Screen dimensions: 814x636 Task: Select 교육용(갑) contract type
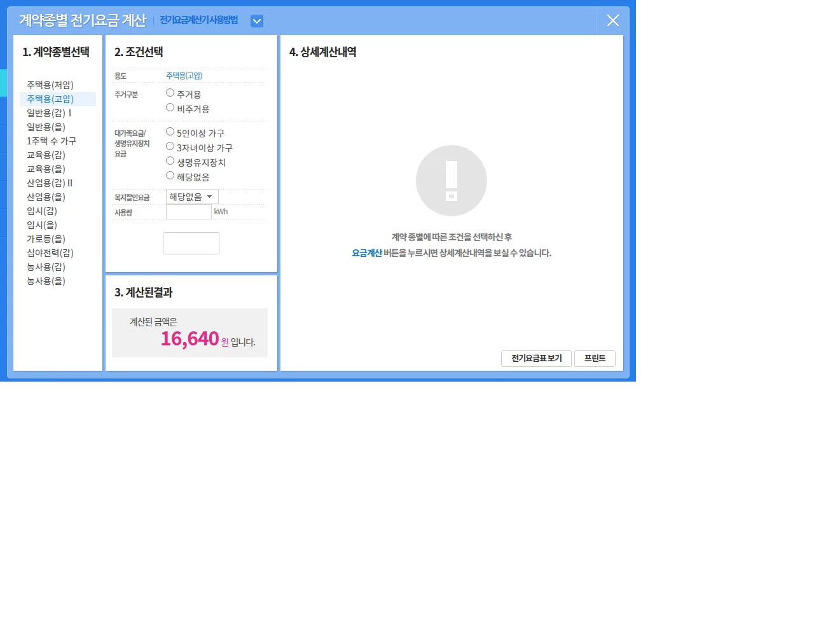point(46,155)
